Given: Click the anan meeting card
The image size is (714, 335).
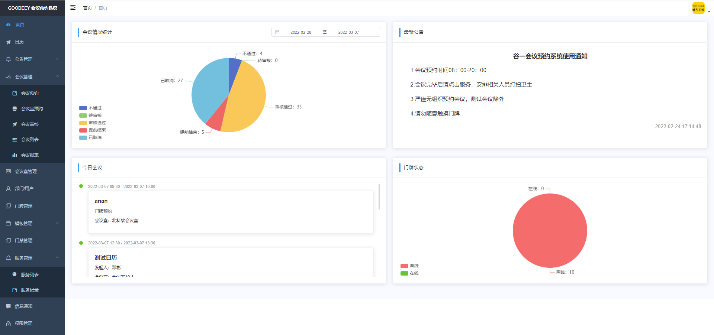Looking at the screenshot, I should pos(231,212).
